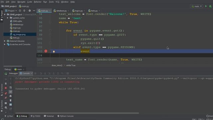Expand External Libraries node
Screen dimensions: 213x120
(x=5, y=41)
